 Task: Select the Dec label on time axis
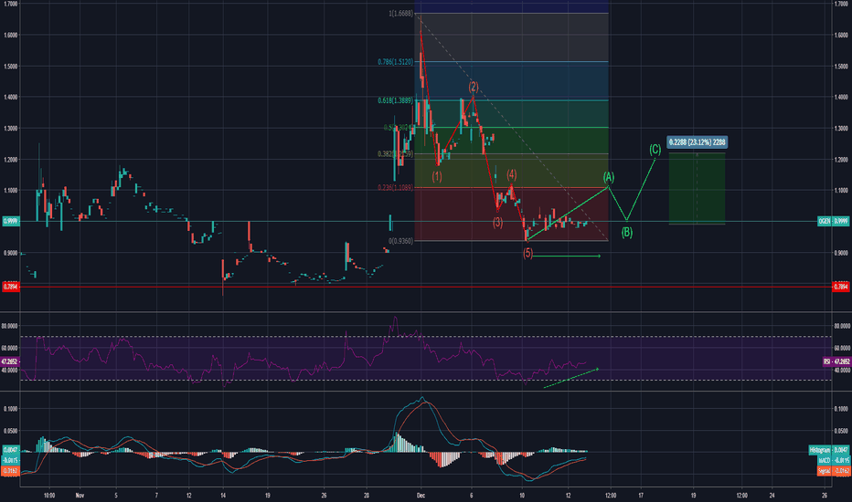tap(420, 496)
